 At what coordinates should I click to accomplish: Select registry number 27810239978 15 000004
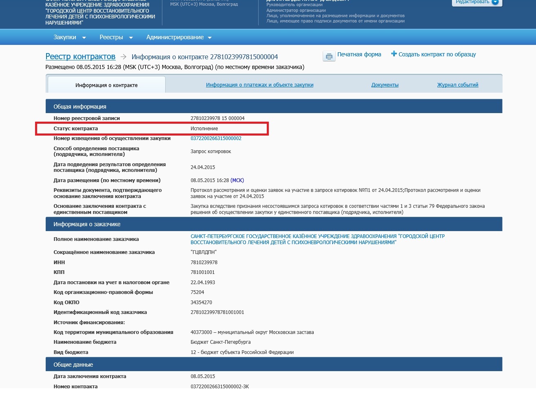pyautogui.click(x=217, y=118)
